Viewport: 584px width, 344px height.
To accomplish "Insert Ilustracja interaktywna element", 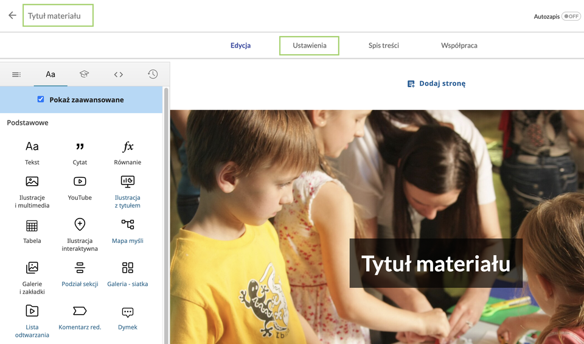I will tap(80, 234).
